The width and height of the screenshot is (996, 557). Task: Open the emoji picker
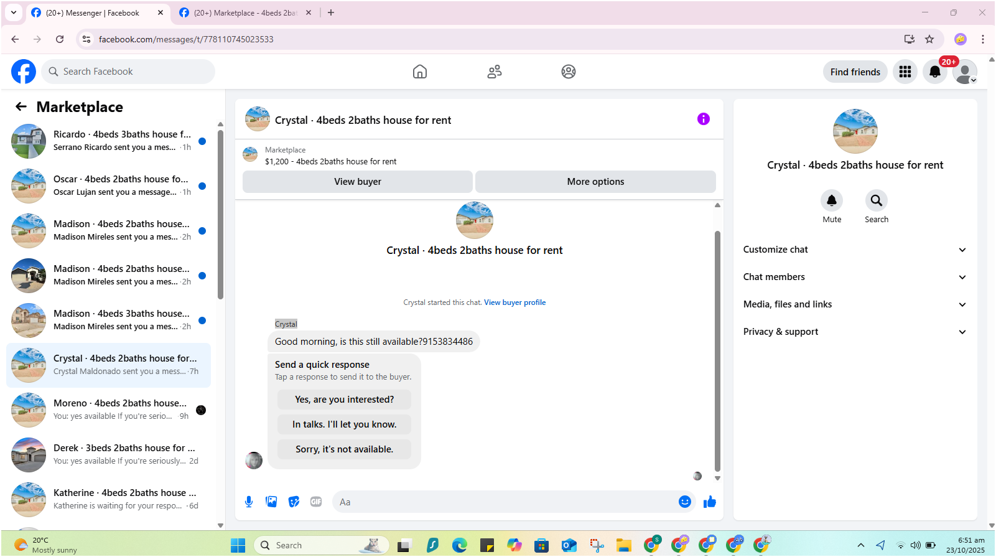tap(685, 502)
